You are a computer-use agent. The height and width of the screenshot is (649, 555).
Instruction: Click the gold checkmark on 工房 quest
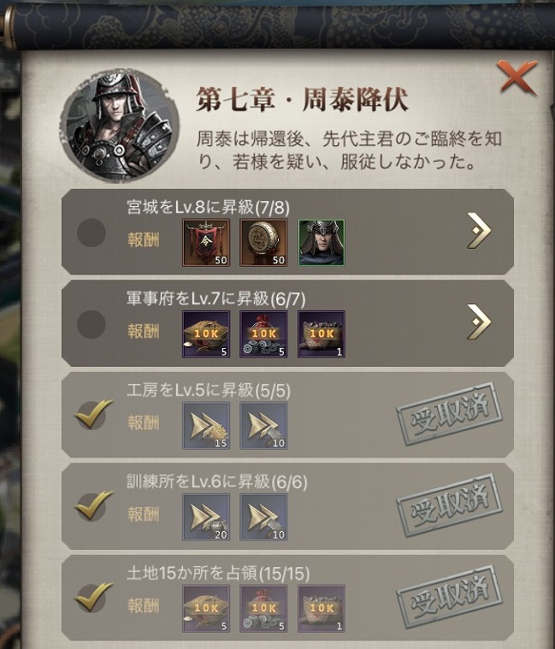93,414
